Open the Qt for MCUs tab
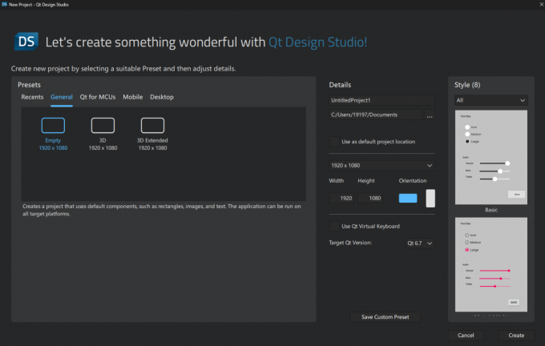The height and width of the screenshot is (346, 545). click(x=98, y=97)
